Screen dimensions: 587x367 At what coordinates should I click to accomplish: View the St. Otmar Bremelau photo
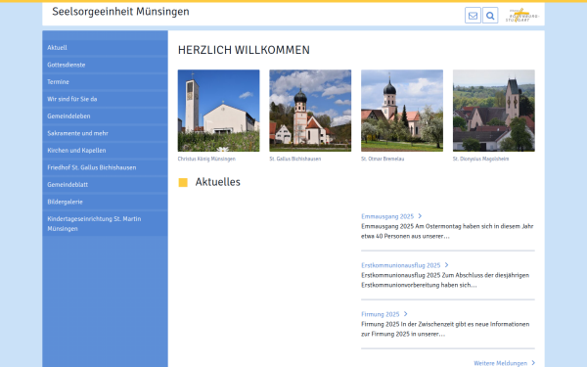(x=402, y=111)
